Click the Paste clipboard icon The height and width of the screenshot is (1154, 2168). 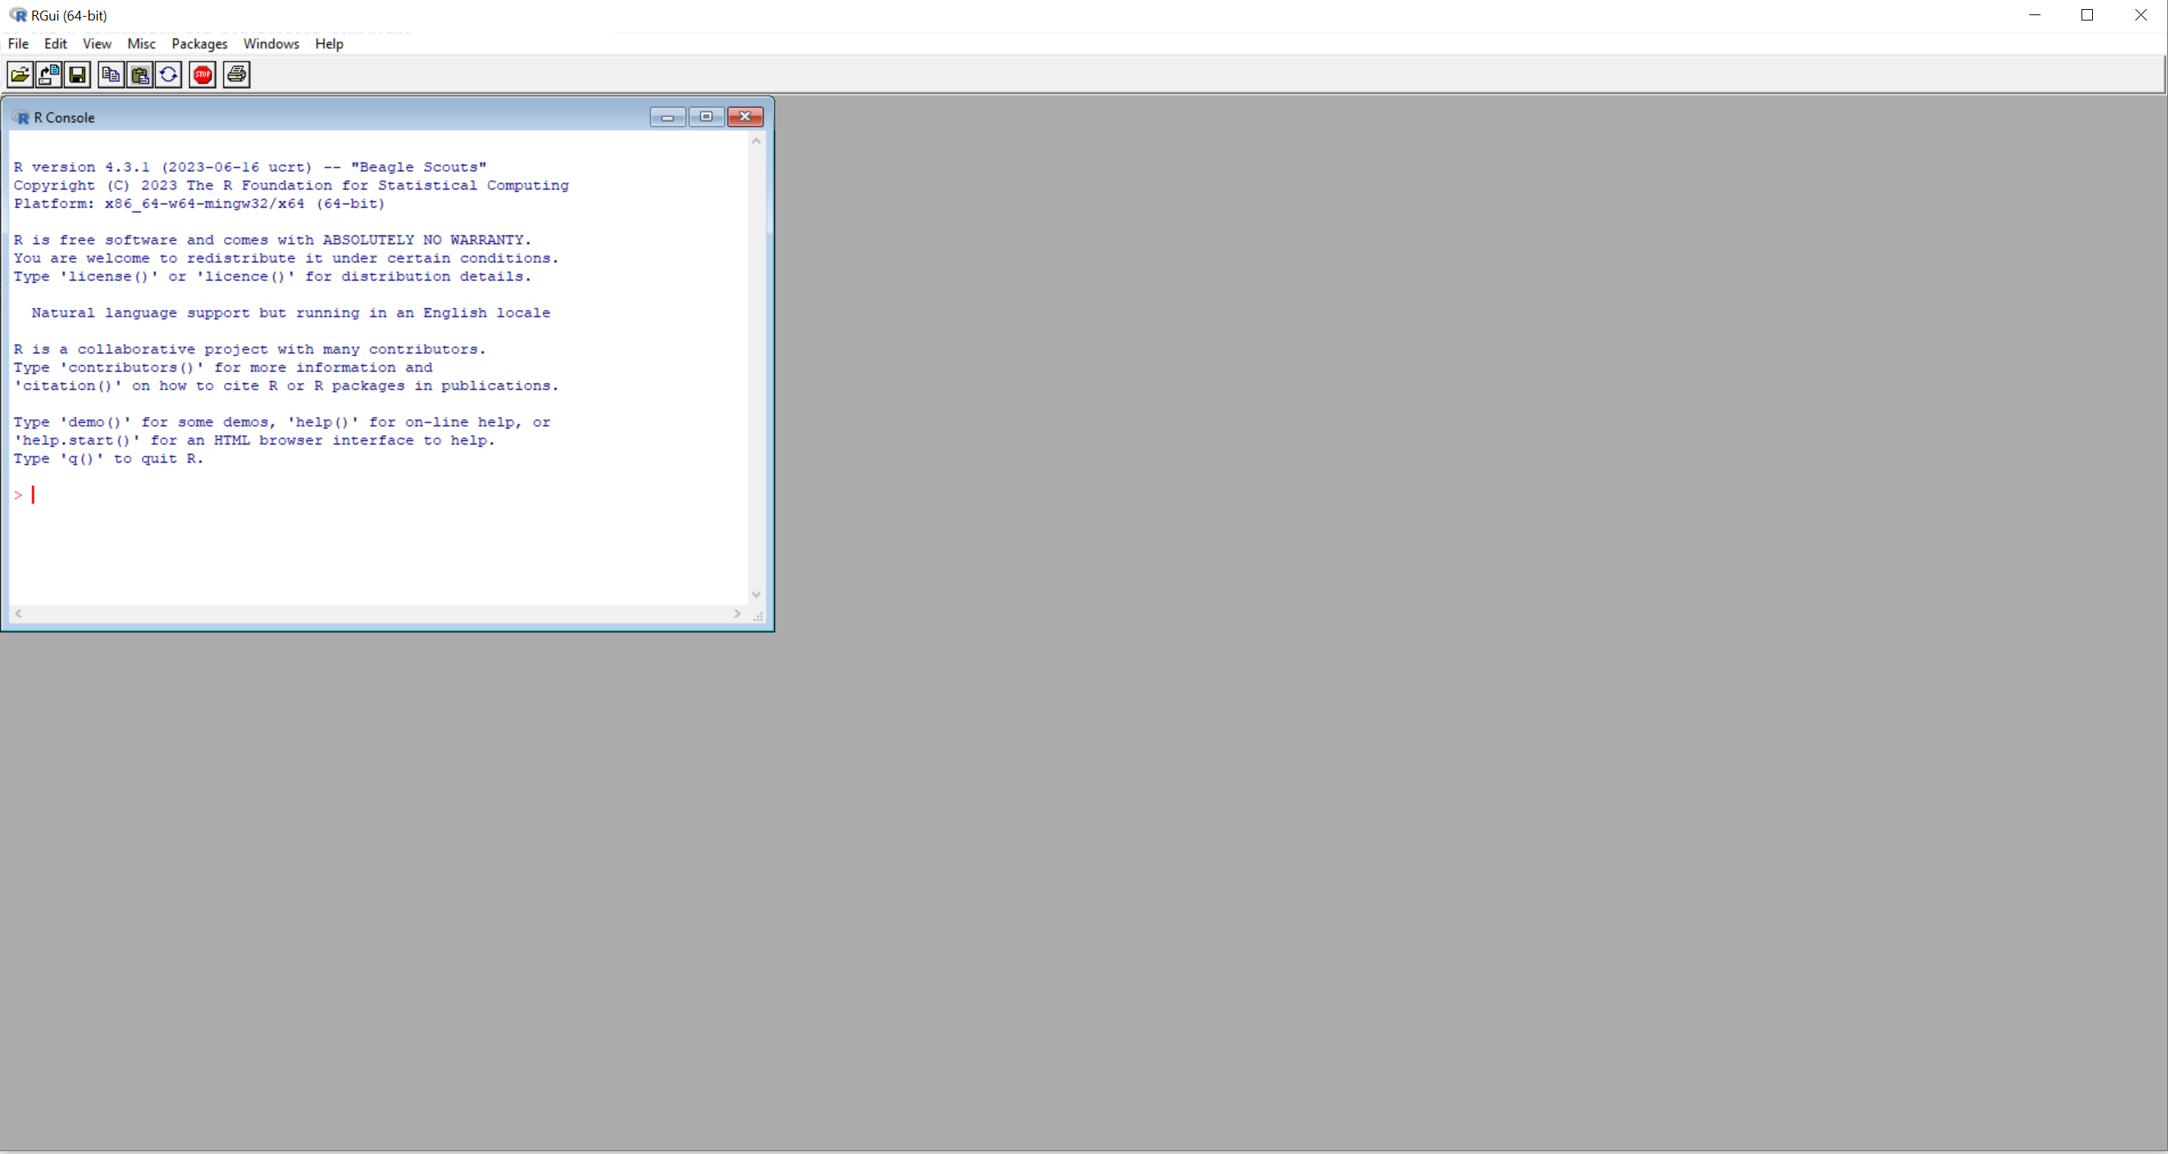click(140, 75)
